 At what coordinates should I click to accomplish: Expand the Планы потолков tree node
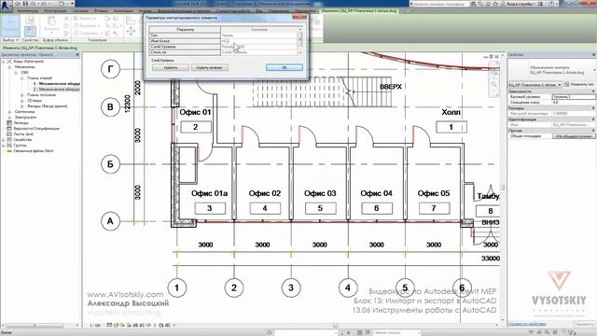[21, 95]
